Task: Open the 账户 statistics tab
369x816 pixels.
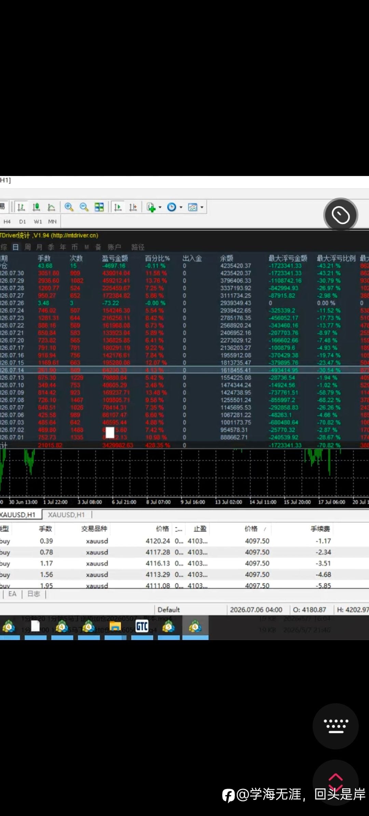Action: coord(114,247)
